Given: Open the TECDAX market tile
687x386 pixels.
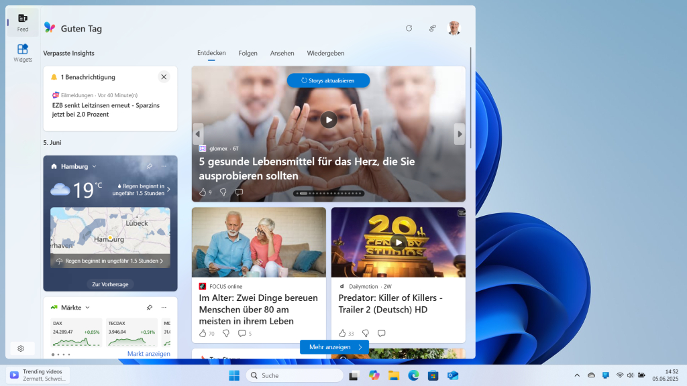Looking at the screenshot, I should 131,332.
